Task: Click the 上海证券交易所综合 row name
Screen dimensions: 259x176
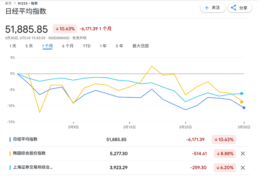Action: pyautogui.click(x=32, y=167)
